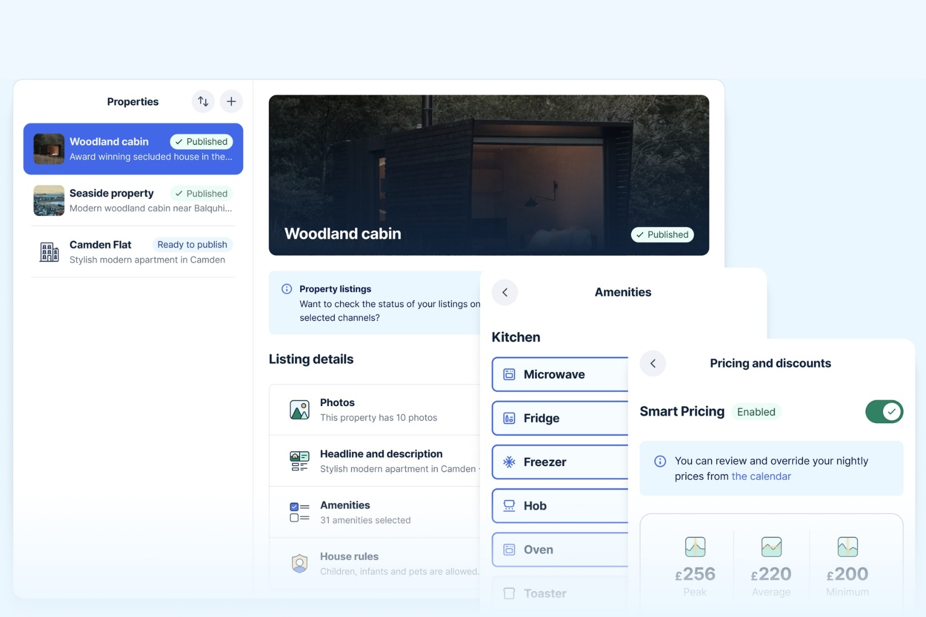This screenshot has width=926, height=617.
Task: Click the Ready to publish badge
Action: pos(192,245)
